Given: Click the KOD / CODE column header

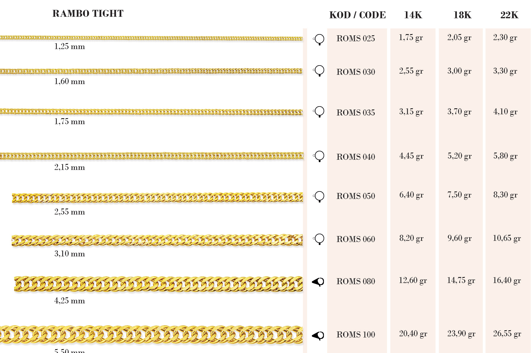Looking at the screenshot, I should (x=357, y=15).
